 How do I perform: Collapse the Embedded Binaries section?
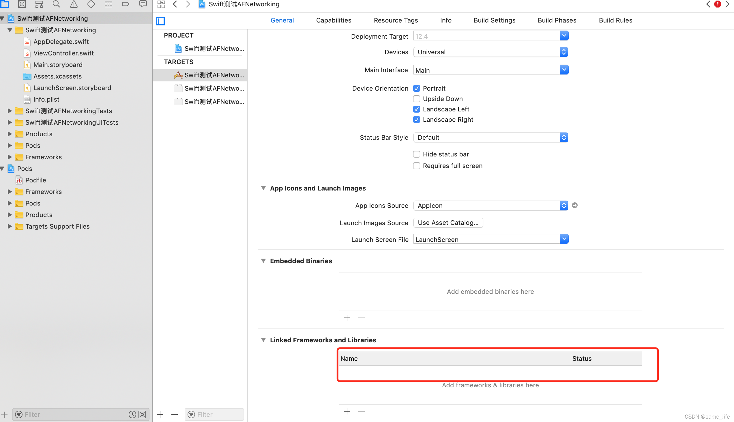click(263, 261)
